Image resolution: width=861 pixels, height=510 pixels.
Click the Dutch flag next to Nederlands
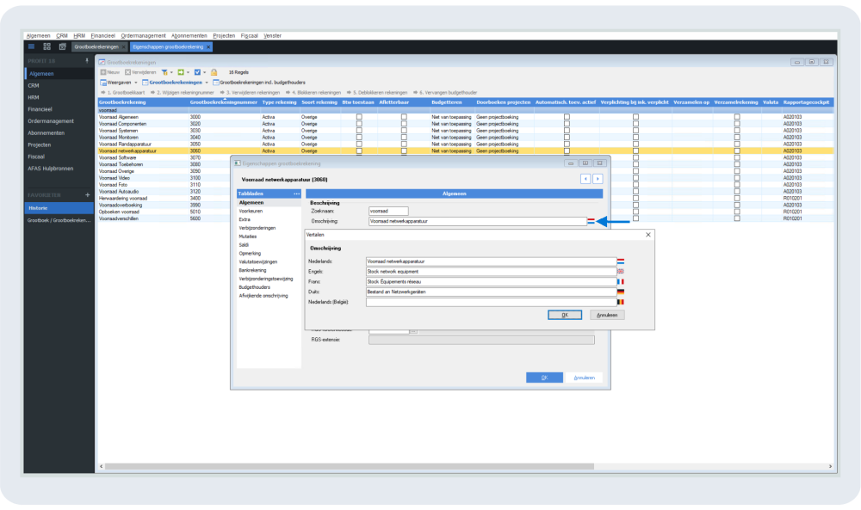coord(621,261)
